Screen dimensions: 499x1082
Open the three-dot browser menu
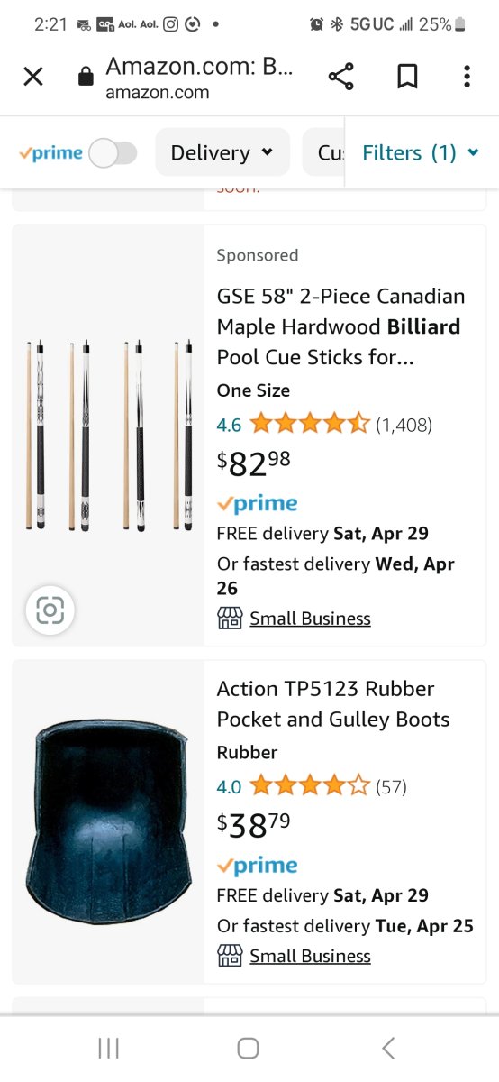[x=467, y=77]
